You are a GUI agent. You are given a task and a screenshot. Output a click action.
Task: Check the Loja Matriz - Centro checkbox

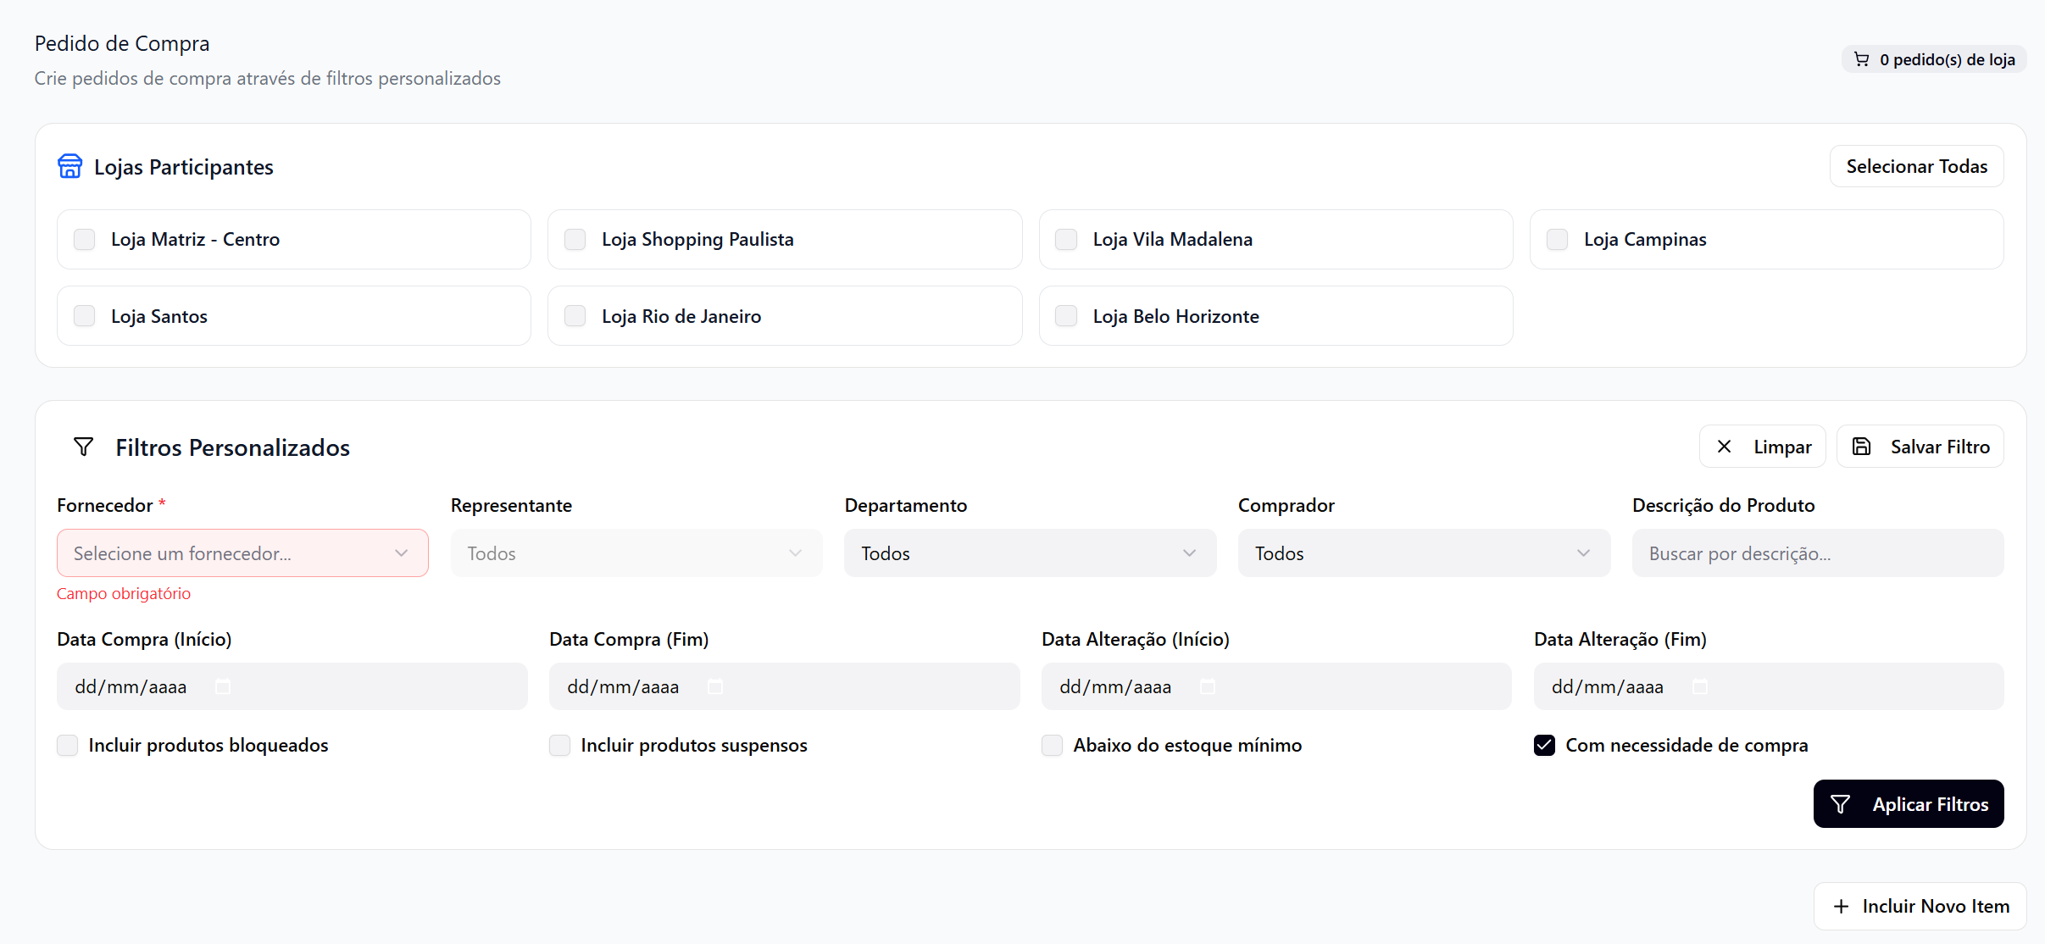tap(85, 240)
